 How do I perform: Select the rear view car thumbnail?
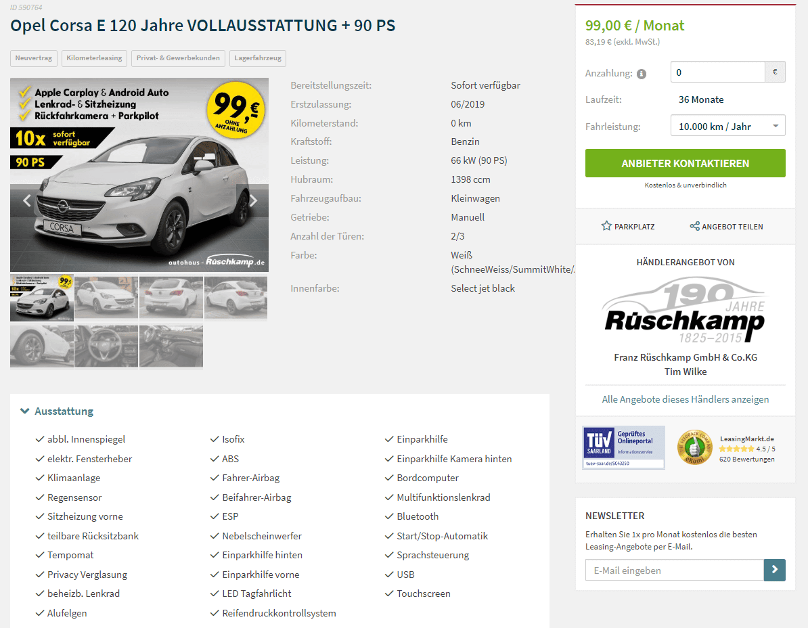[171, 296]
